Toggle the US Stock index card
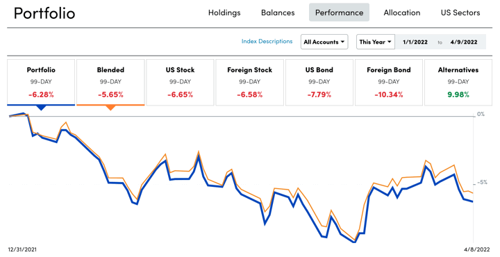The image size is (500, 257). point(180,82)
